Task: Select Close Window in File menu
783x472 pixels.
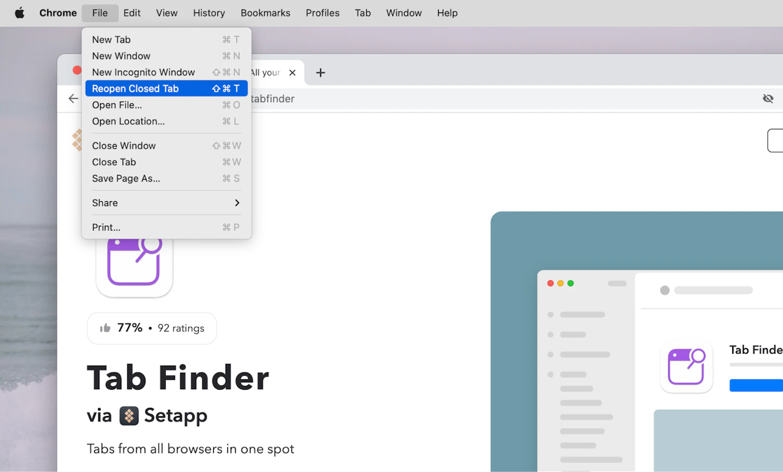Action: click(x=167, y=146)
